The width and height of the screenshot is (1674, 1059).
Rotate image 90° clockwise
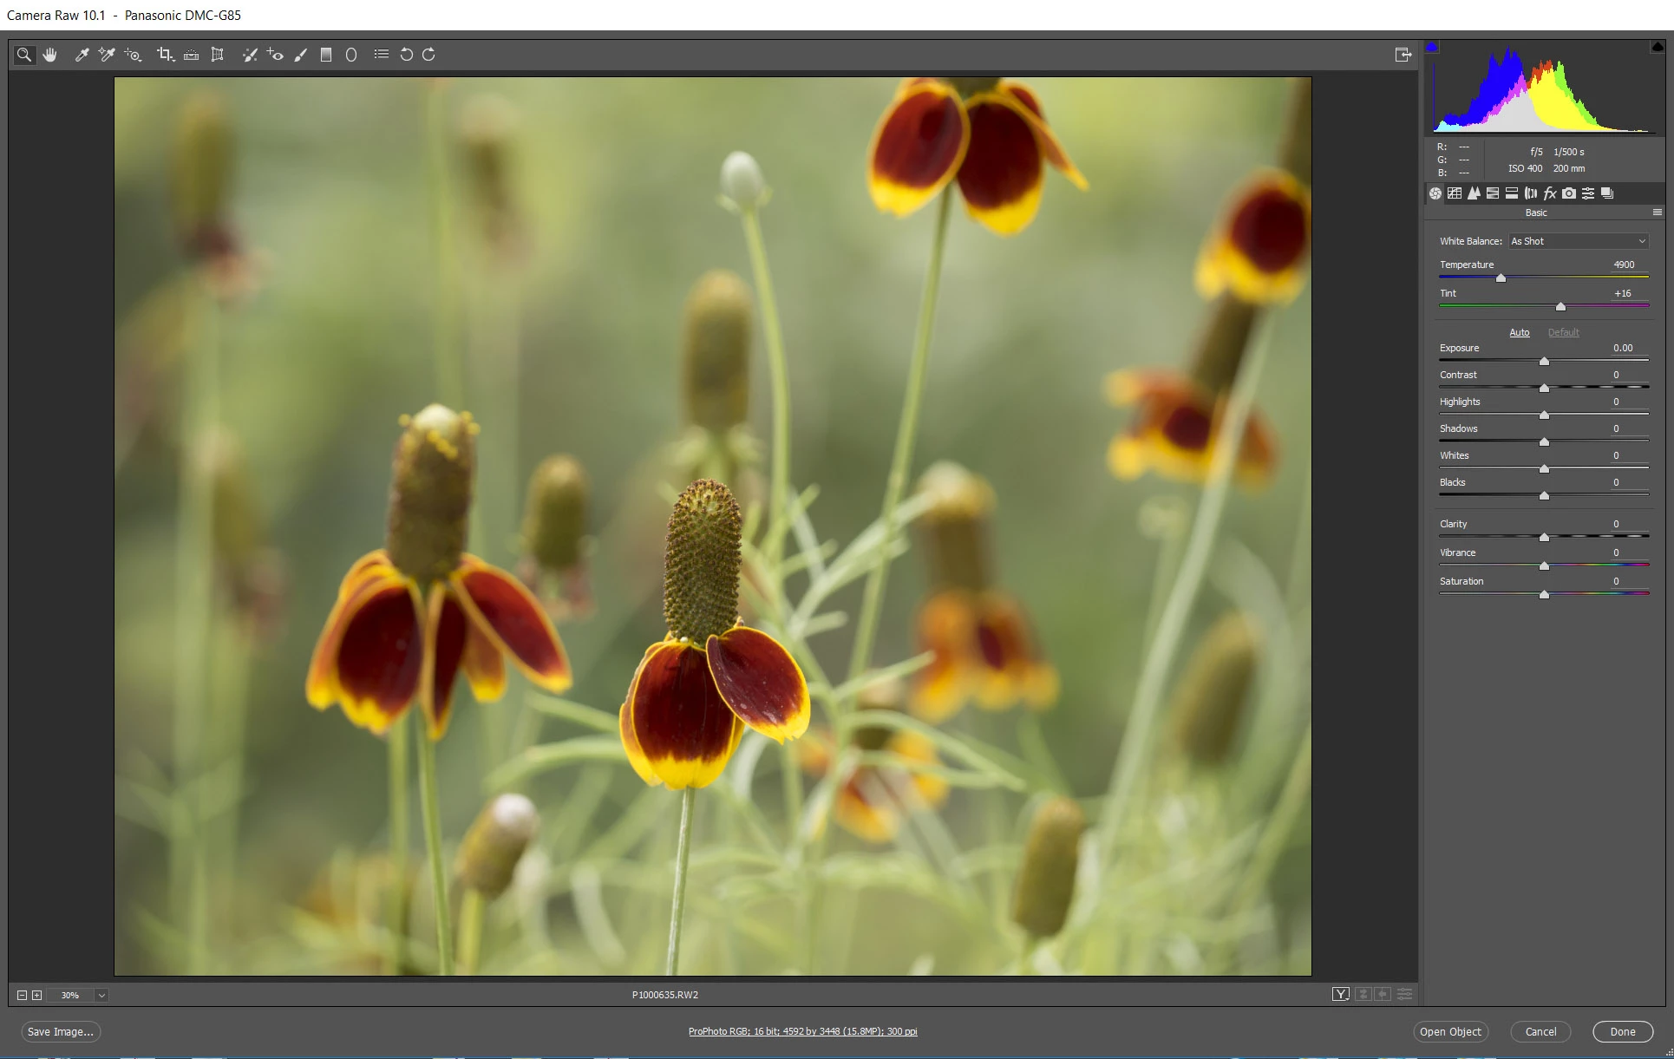tap(428, 55)
